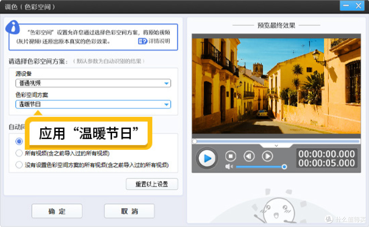The height and width of the screenshot is (227, 369).
Task: Close the 调色 dialog window
Action: pyautogui.click(x=358, y=5)
